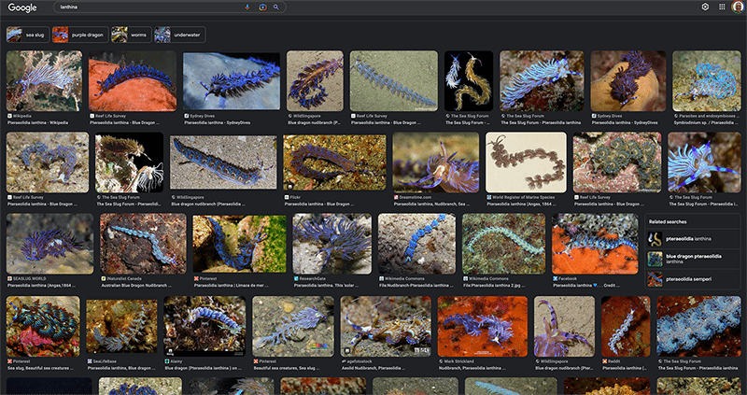Open the SeaLifeBase thumbnail

(122, 327)
